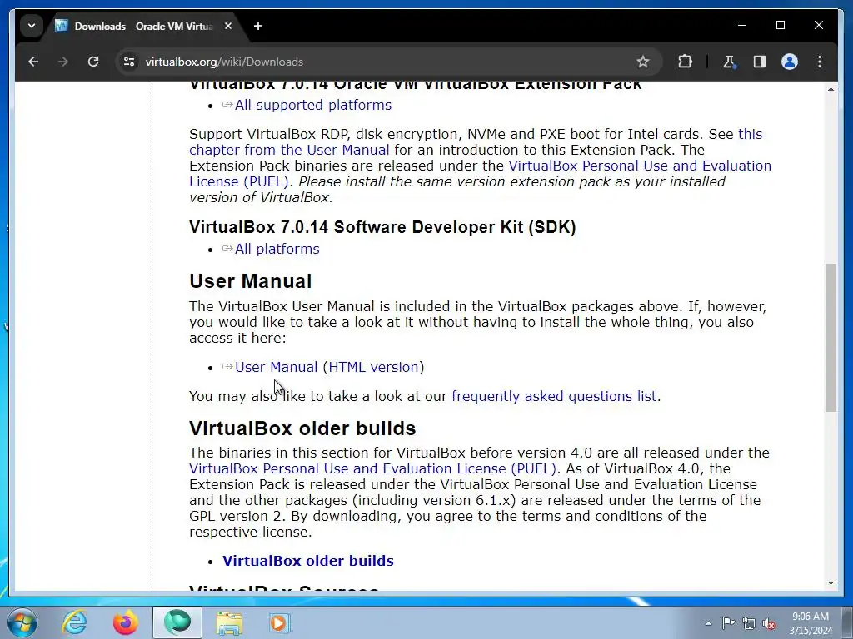Image resolution: width=853 pixels, height=639 pixels.
Task: Open the Chrome extensions puzzle icon
Action: (x=685, y=62)
